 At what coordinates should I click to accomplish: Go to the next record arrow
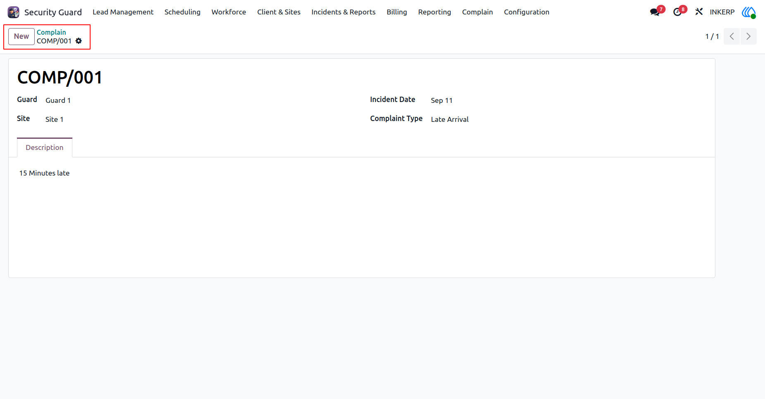[x=748, y=36]
